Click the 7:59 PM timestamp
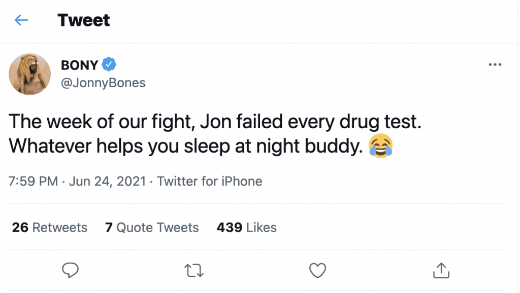The image size is (520, 293). [x=34, y=181]
